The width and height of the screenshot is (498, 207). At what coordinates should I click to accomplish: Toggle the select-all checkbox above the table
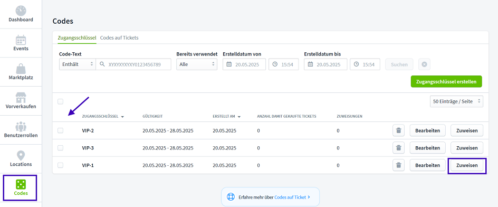coord(60,102)
